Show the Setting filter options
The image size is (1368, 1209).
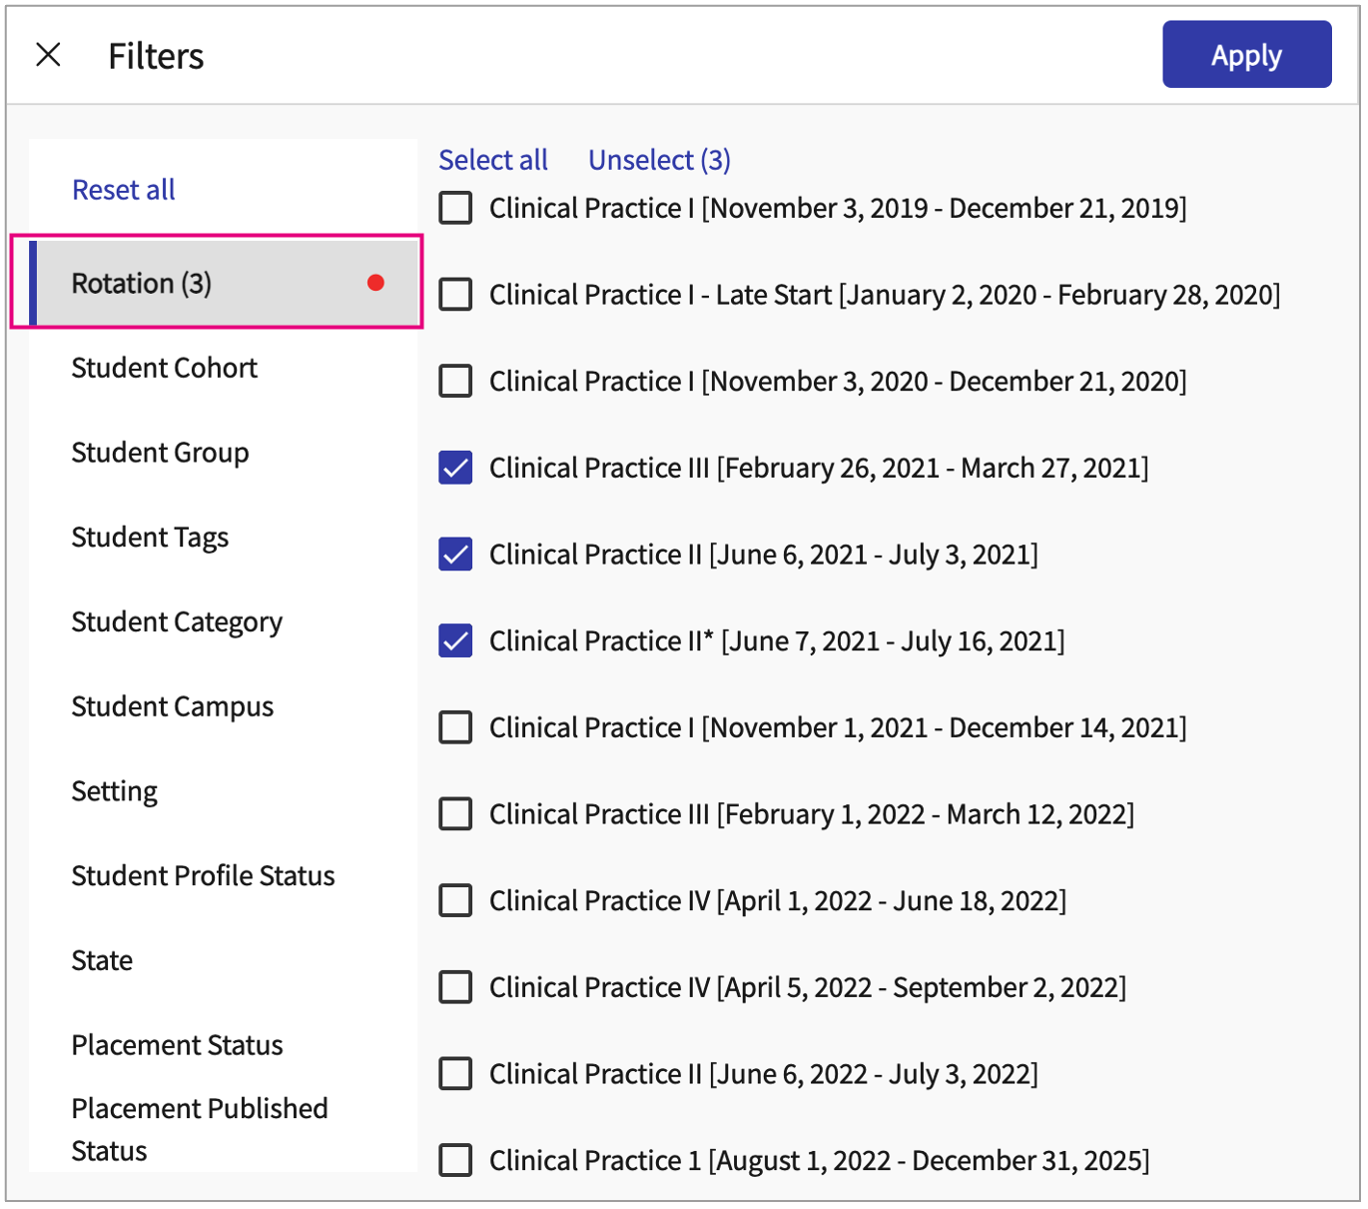tap(115, 791)
